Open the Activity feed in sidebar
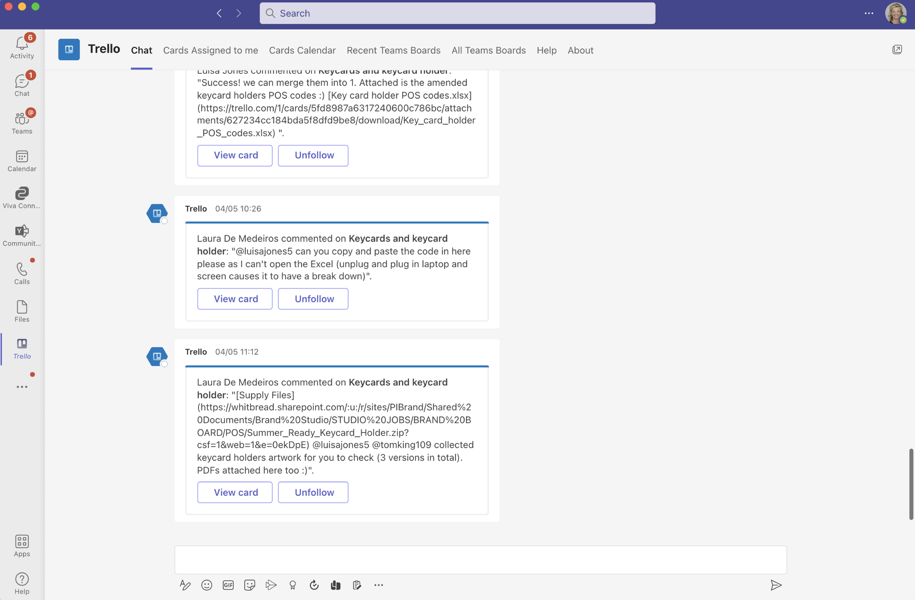The width and height of the screenshot is (915, 600). [x=22, y=48]
